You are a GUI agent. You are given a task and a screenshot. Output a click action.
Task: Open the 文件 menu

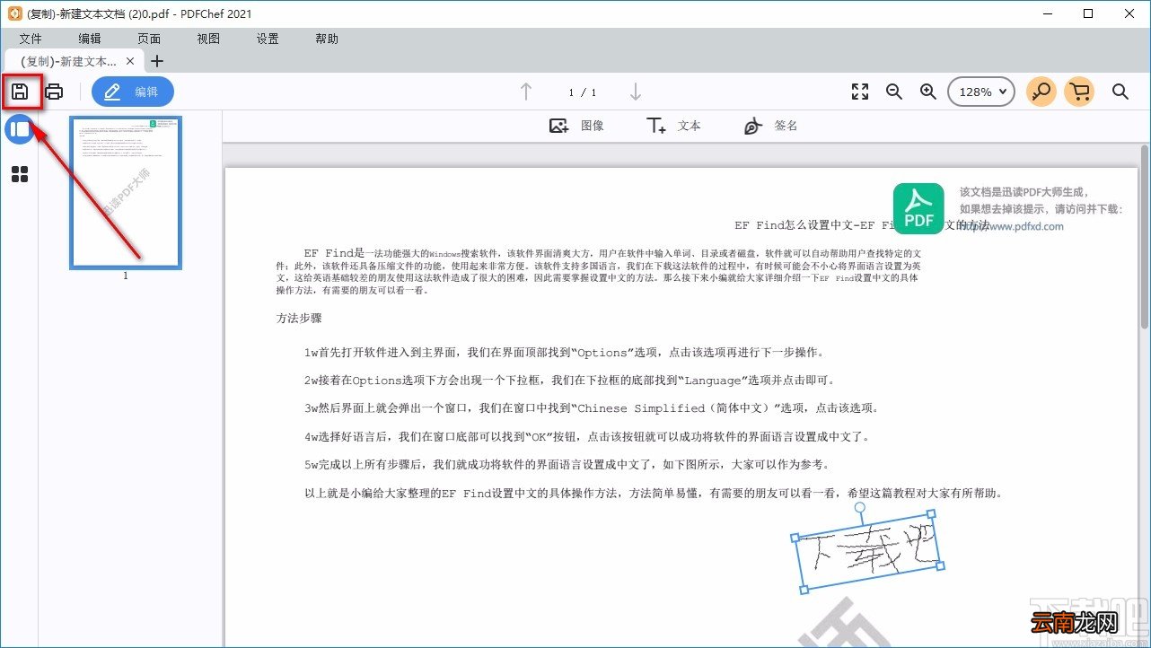point(31,39)
